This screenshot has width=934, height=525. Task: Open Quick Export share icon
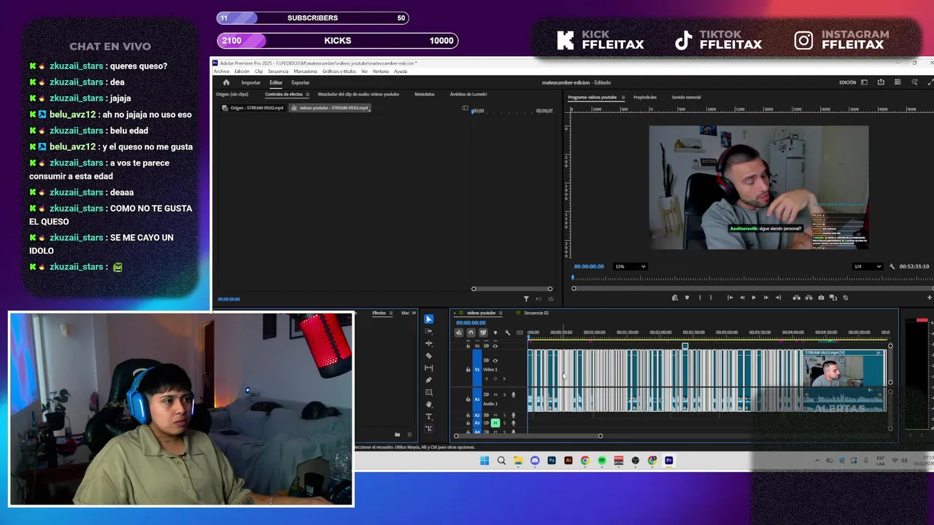(881, 82)
